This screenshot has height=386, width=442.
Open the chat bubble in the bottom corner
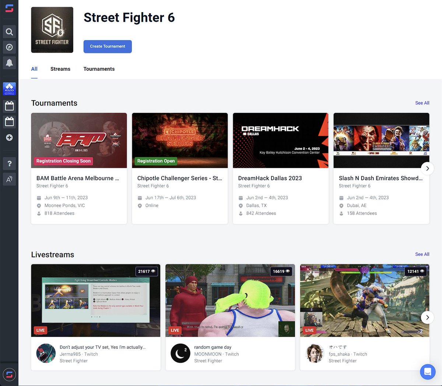(428, 372)
